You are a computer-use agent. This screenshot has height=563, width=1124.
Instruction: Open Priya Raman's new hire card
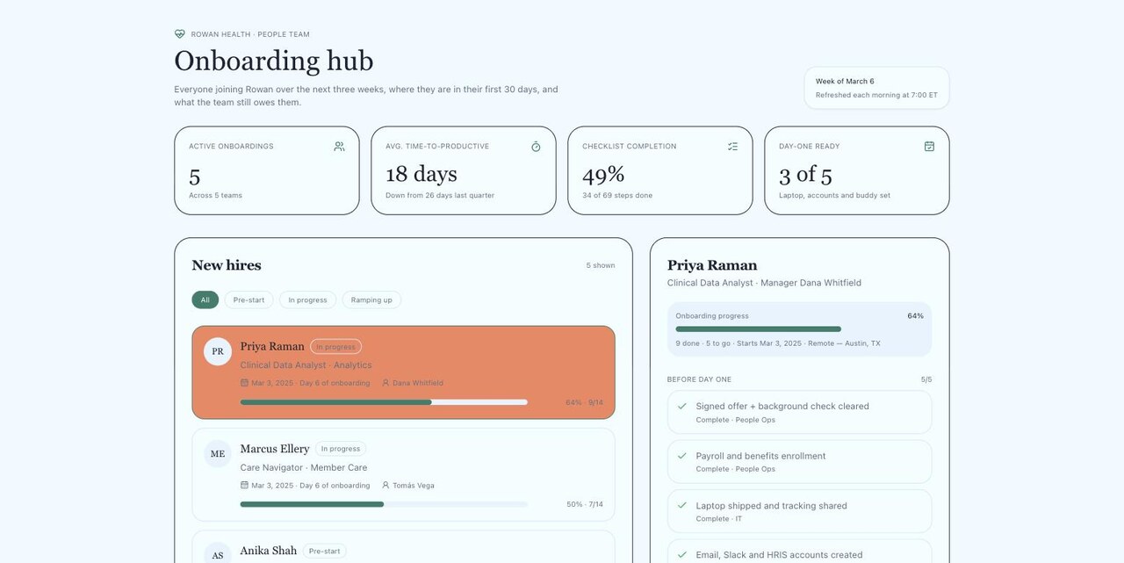[403, 372]
